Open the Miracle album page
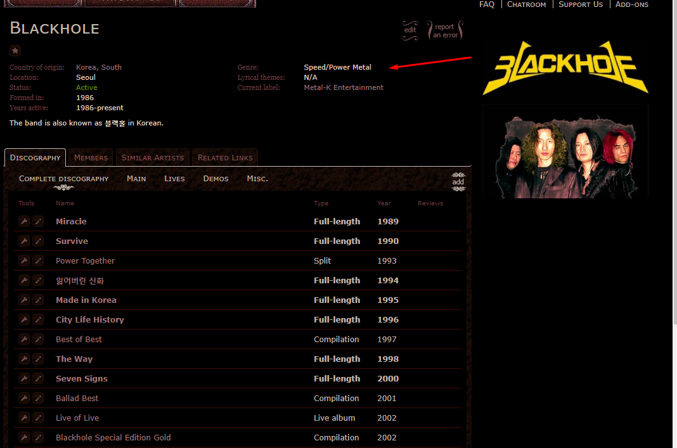The width and height of the screenshot is (677, 448). tap(71, 221)
